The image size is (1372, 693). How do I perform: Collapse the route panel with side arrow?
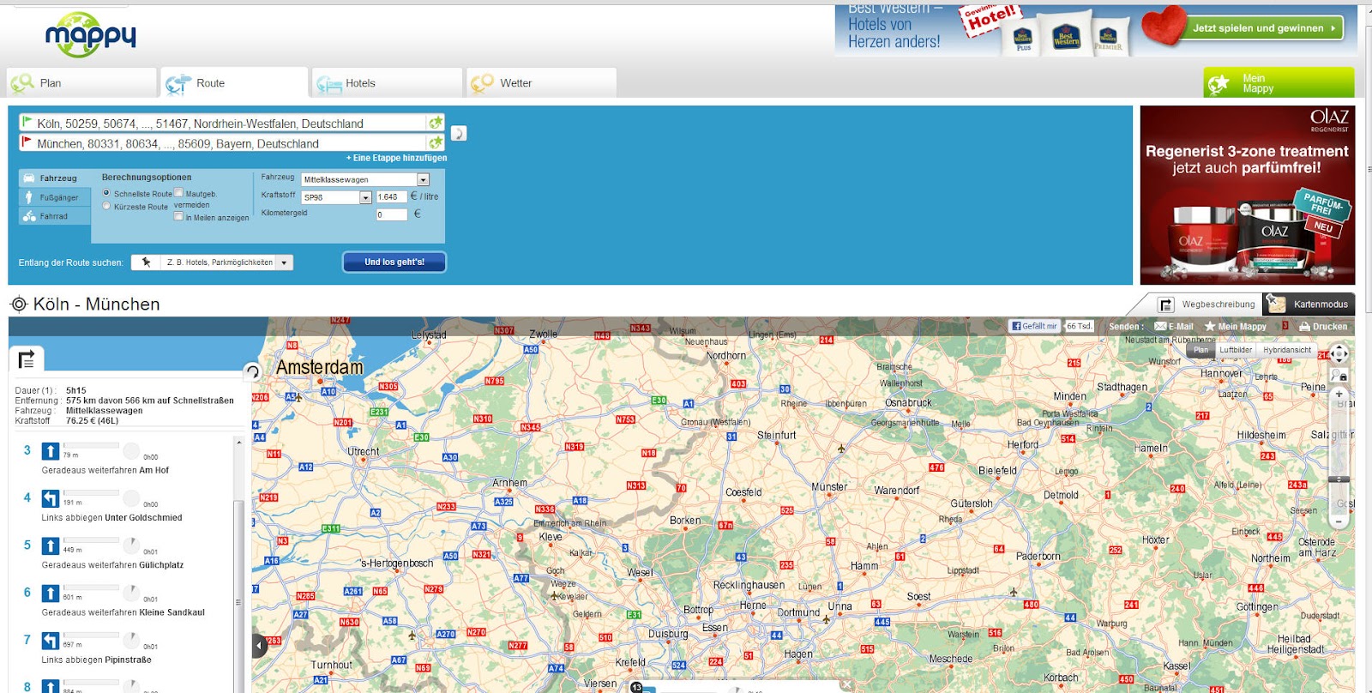pyautogui.click(x=259, y=645)
